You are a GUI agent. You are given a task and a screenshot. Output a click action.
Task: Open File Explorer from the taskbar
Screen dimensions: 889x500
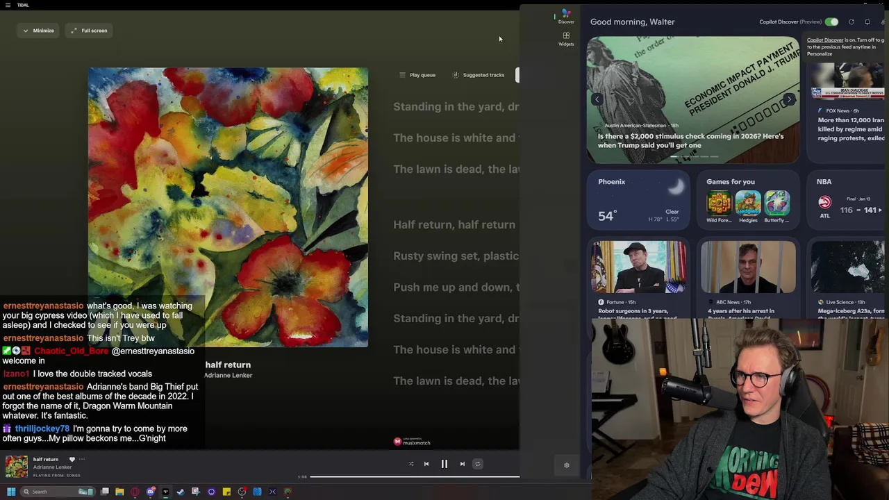[119, 492]
